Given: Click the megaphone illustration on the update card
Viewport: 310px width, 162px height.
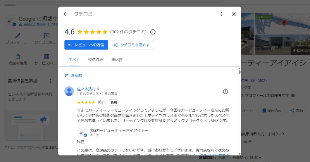Looking at the screenshot, I should 43,119.
